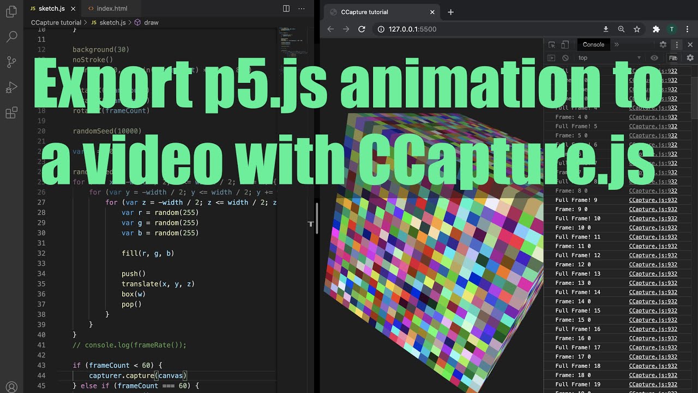Open the editor More Actions menu

(x=302, y=9)
